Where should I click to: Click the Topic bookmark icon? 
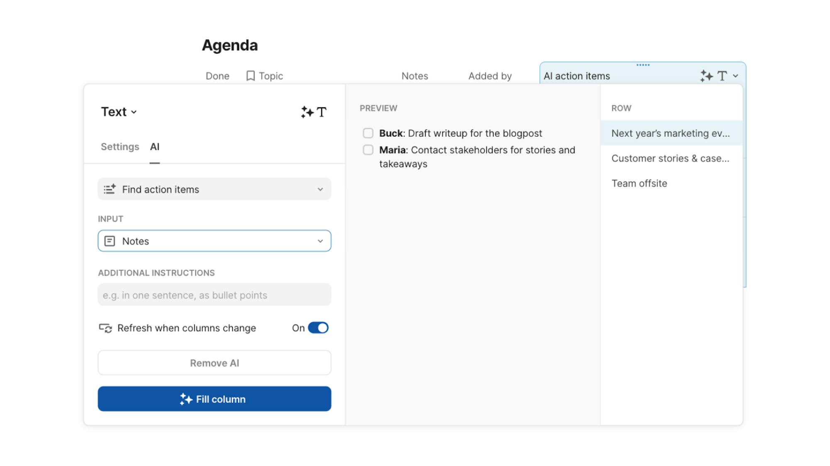[x=250, y=76]
